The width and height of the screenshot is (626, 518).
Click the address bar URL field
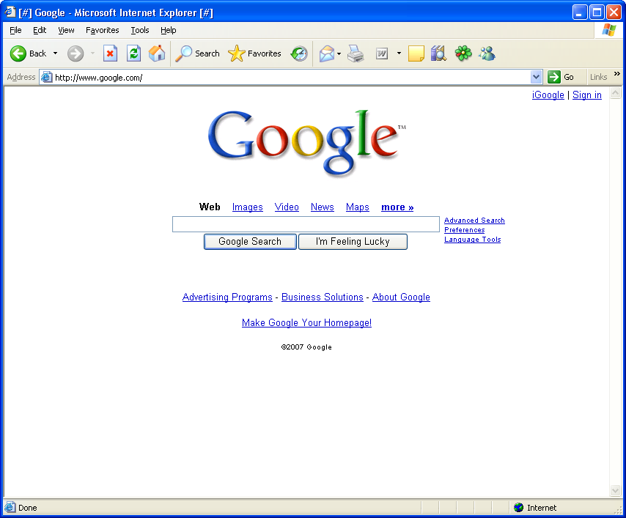coord(292,77)
